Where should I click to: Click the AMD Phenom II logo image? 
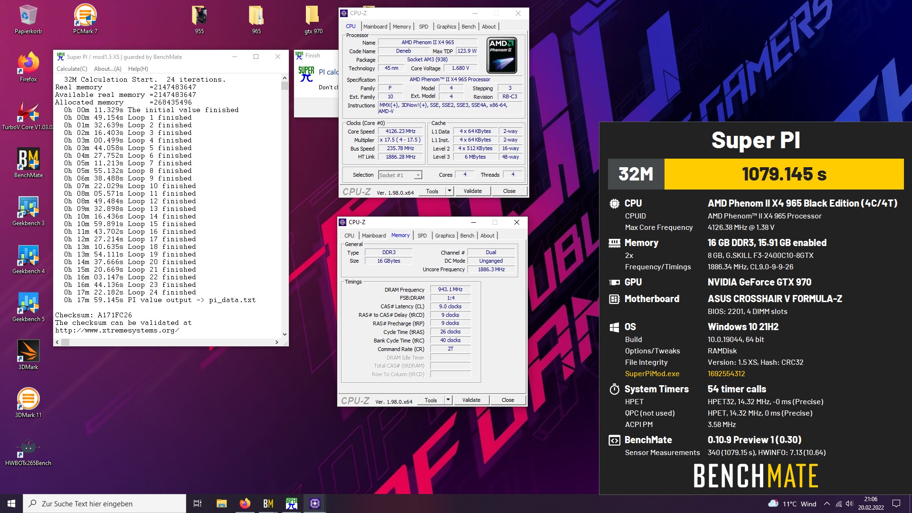[502, 56]
